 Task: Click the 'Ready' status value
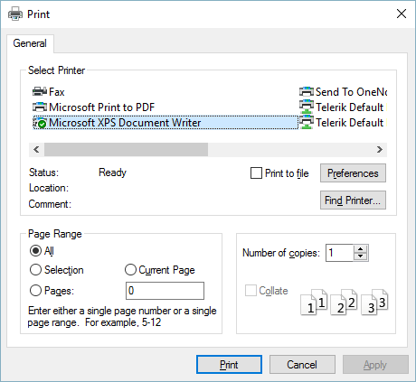[x=112, y=172]
